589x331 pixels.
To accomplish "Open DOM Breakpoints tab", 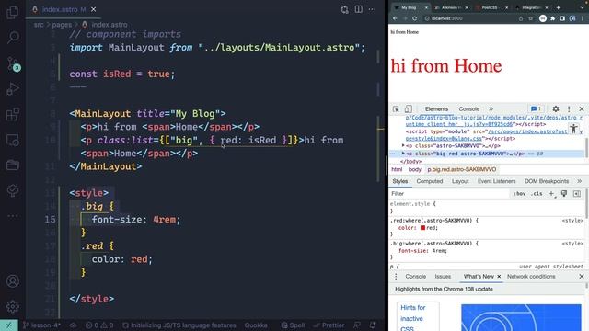I will click(x=547, y=181).
